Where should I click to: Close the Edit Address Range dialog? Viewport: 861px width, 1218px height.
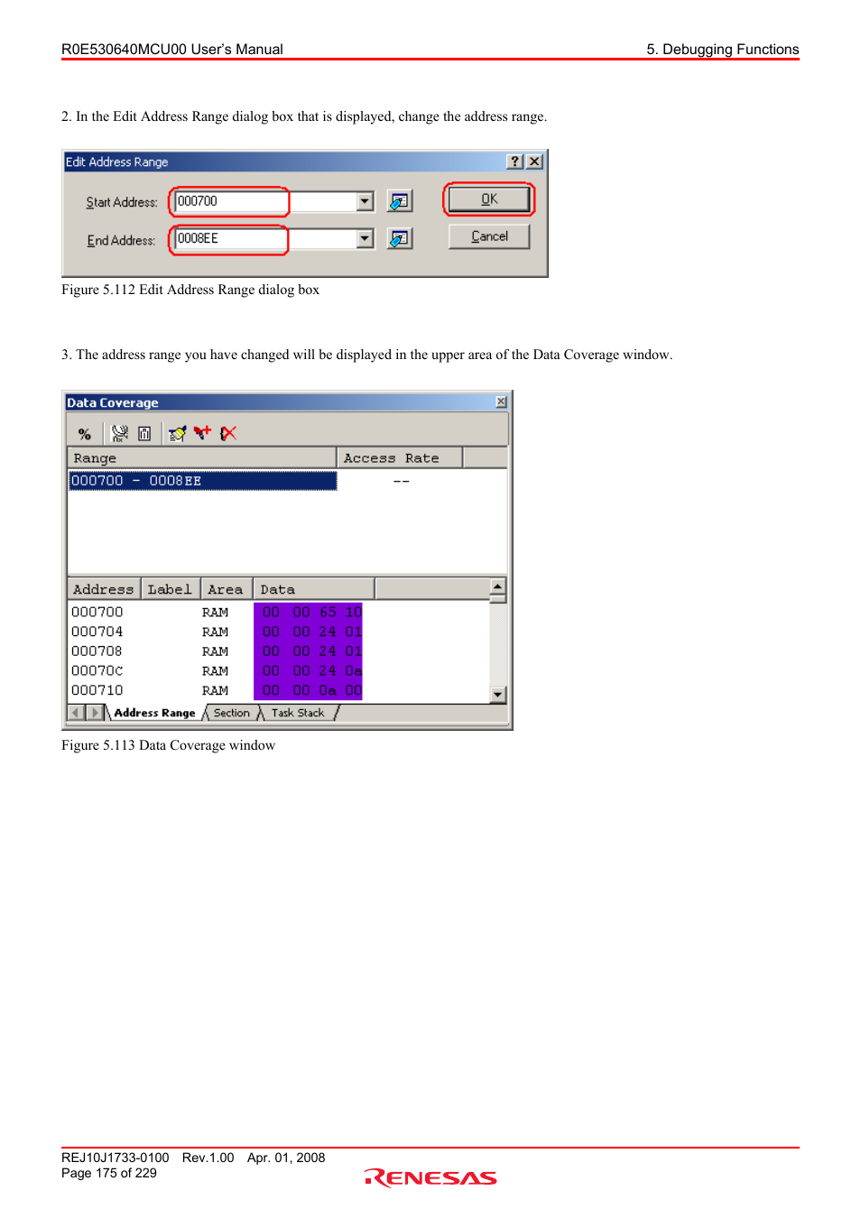[x=534, y=161]
